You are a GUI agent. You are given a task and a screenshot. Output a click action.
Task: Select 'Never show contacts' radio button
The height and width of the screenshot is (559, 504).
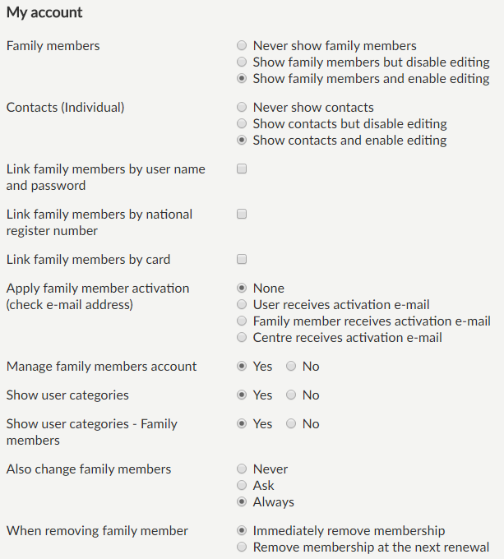pyautogui.click(x=242, y=108)
